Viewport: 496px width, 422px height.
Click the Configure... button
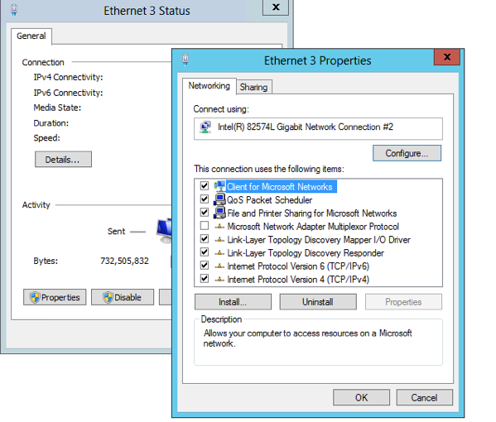point(407,153)
